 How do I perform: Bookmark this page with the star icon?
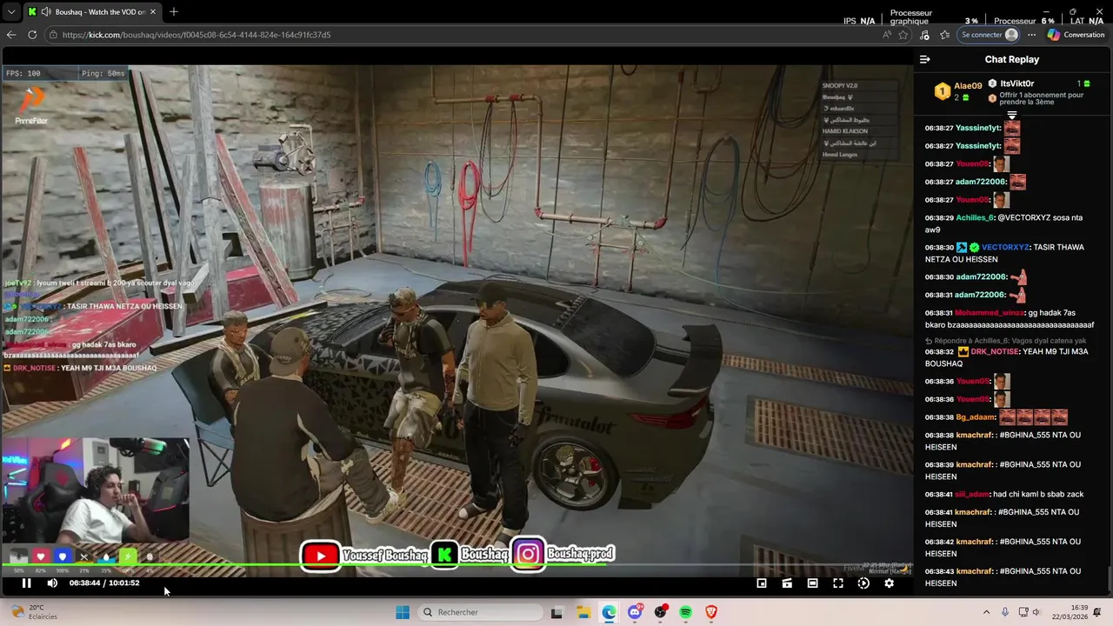[x=903, y=35]
